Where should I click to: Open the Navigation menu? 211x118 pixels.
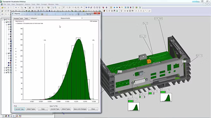point(19,4)
